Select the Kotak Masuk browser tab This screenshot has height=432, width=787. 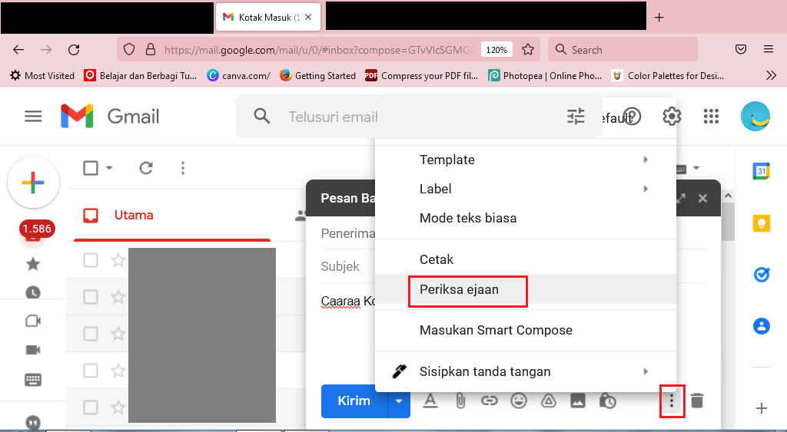(x=269, y=17)
